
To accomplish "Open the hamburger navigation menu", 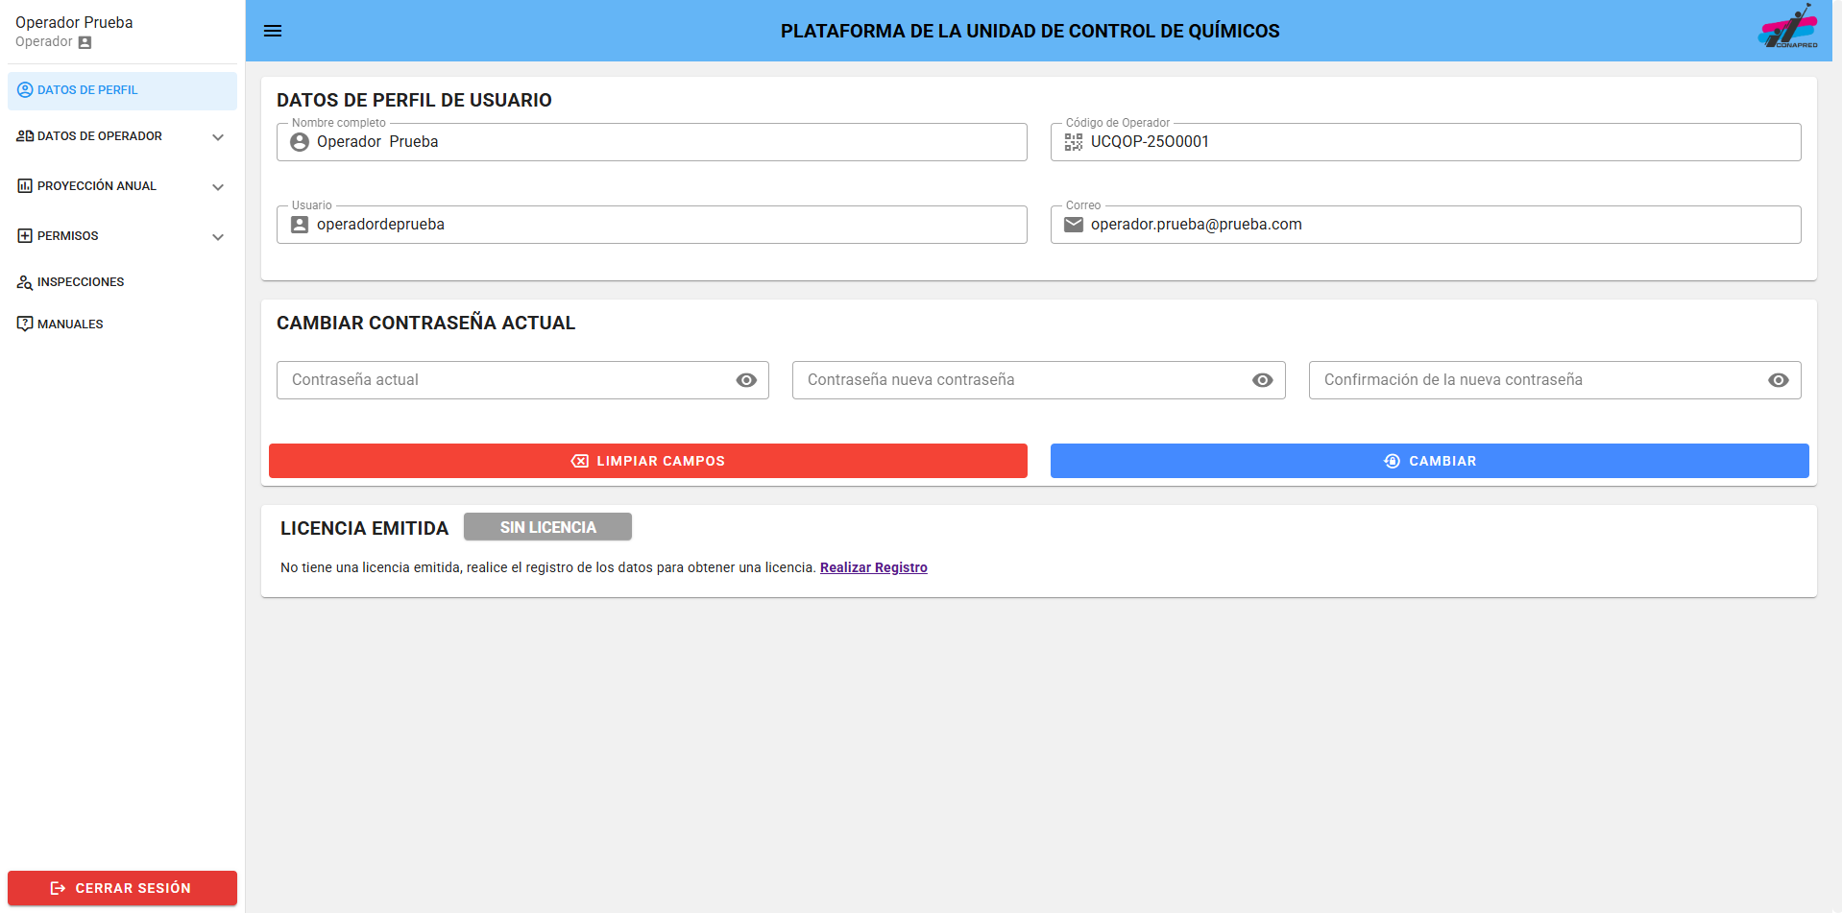I will (273, 31).
